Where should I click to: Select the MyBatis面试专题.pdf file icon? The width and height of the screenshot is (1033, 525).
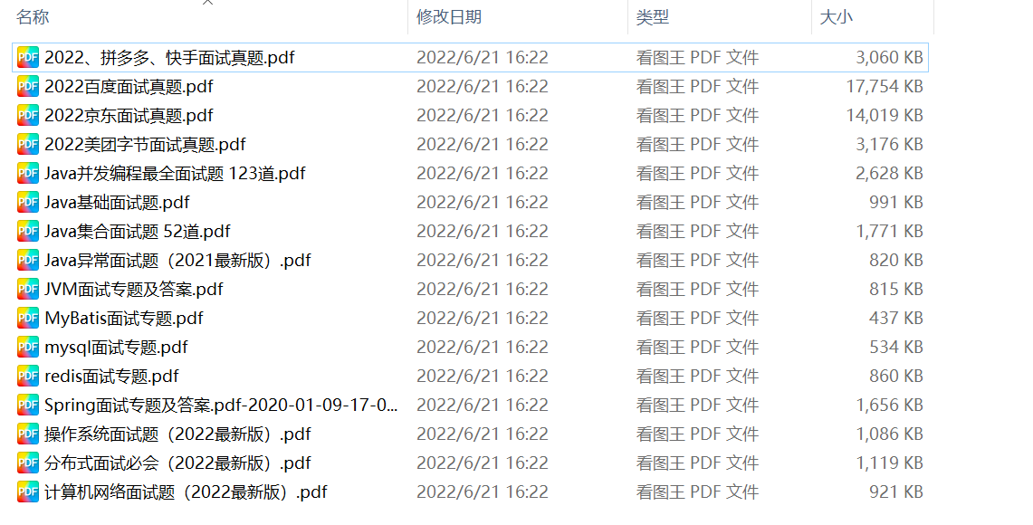[28, 318]
